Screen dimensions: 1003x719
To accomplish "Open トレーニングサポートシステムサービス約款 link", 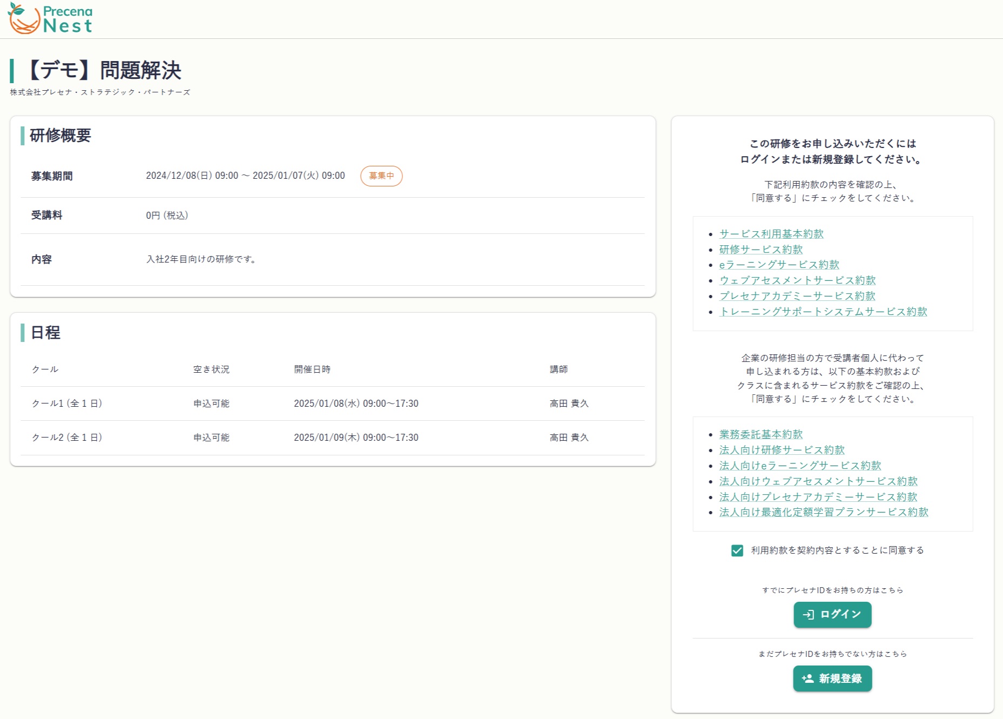I will pos(823,312).
